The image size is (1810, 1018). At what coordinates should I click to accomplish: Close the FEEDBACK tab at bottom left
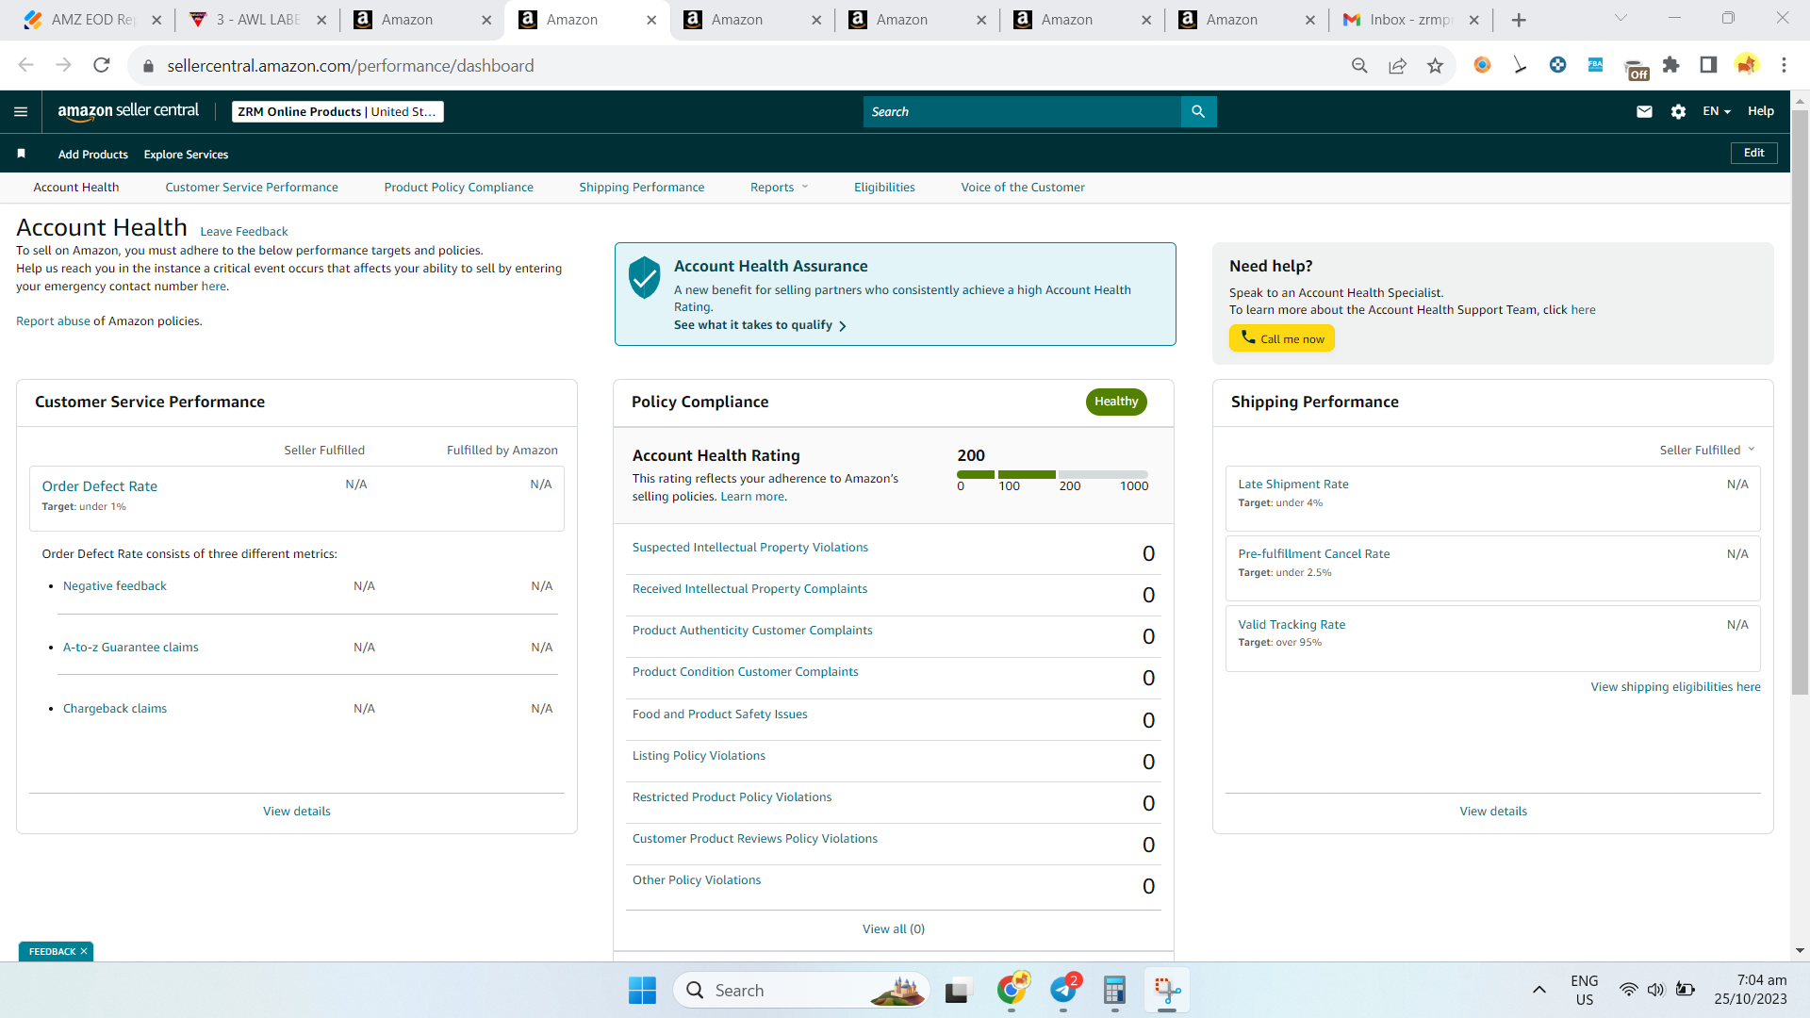pos(84,951)
